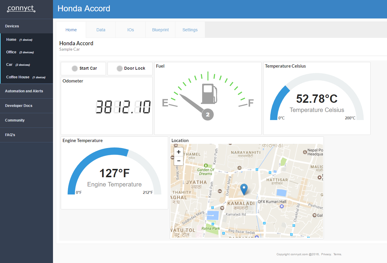
Task: Click the Ratna Park map label
Action: pyautogui.click(x=210, y=228)
